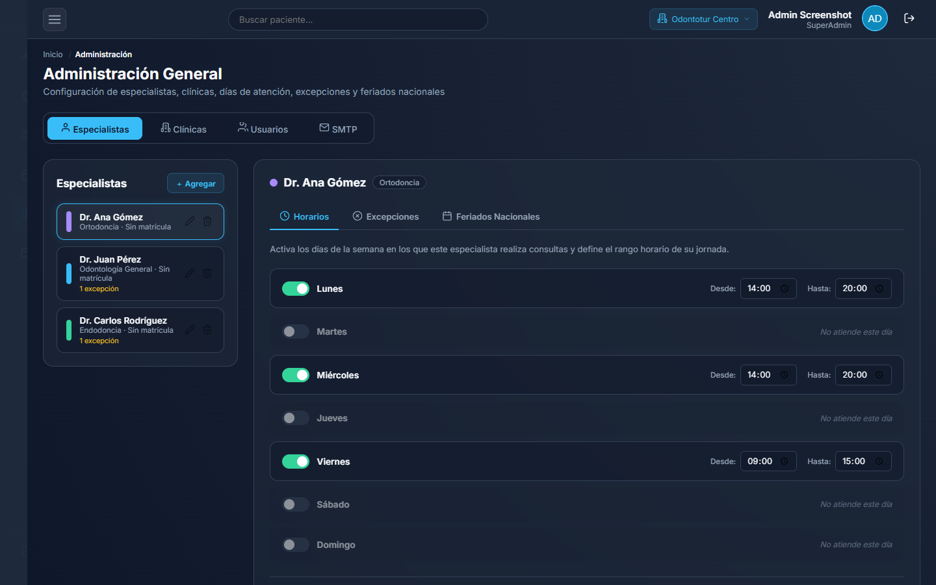This screenshot has height=585, width=936.
Task: Switch to the Especialistas tab
Action: pos(95,129)
